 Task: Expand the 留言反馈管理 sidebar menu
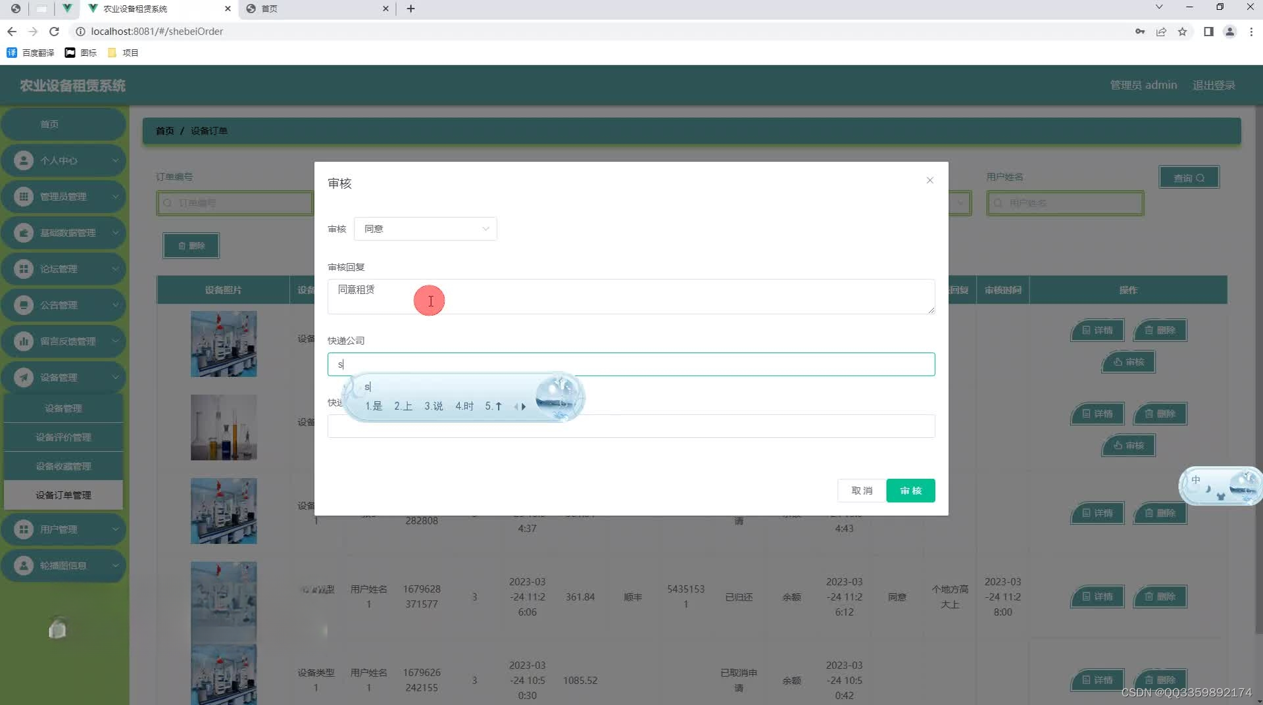click(x=63, y=341)
